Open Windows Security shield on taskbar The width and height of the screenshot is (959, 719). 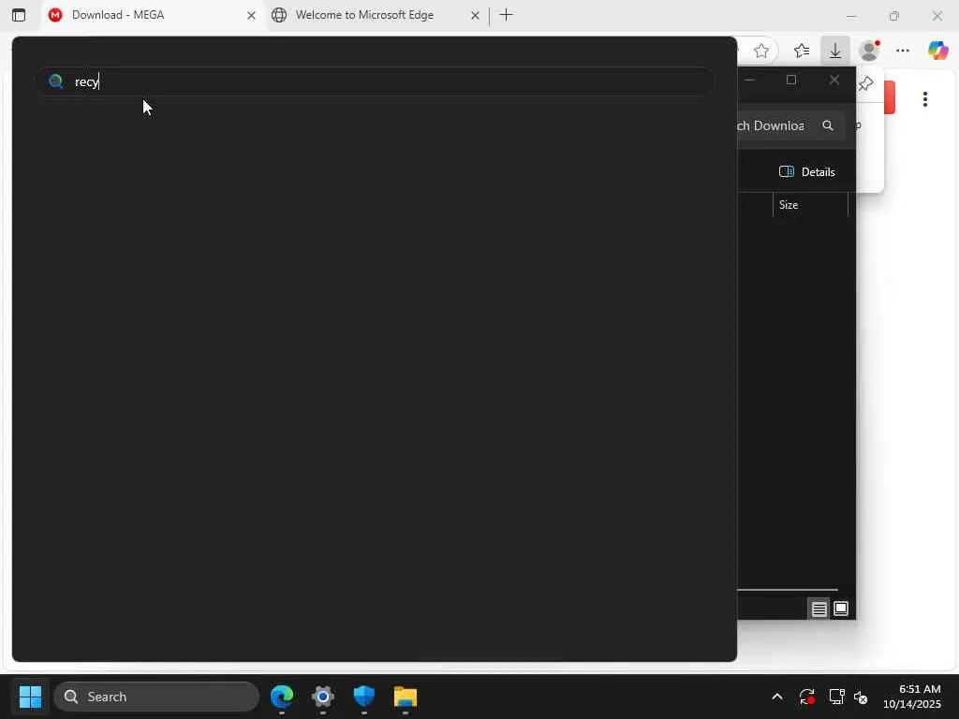coord(364,697)
